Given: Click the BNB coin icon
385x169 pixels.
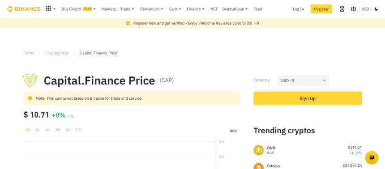Looking at the screenshot, I should tap(259, 150).
